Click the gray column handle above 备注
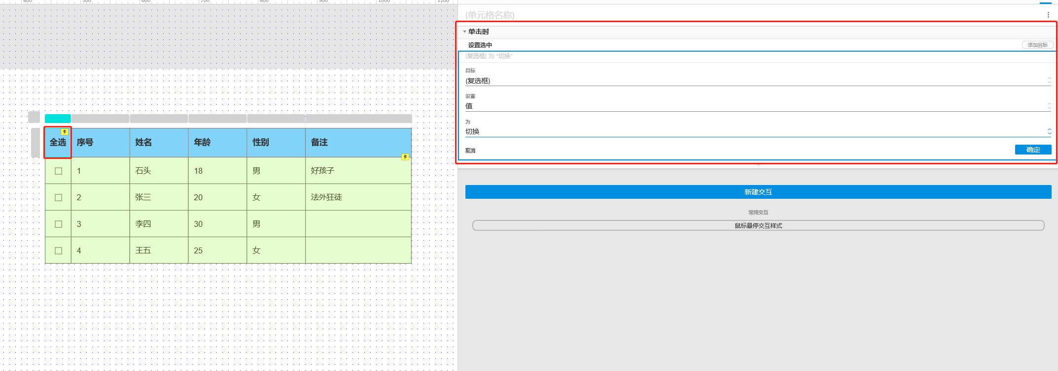The image size is (1058, 371). [359, 119]
